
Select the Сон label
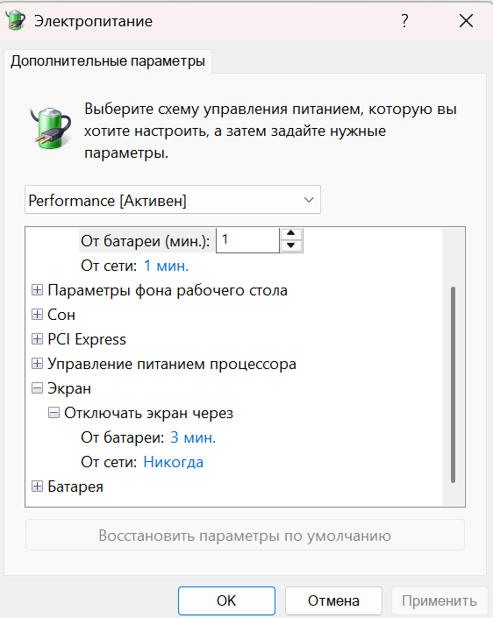[x=61, y=315]
